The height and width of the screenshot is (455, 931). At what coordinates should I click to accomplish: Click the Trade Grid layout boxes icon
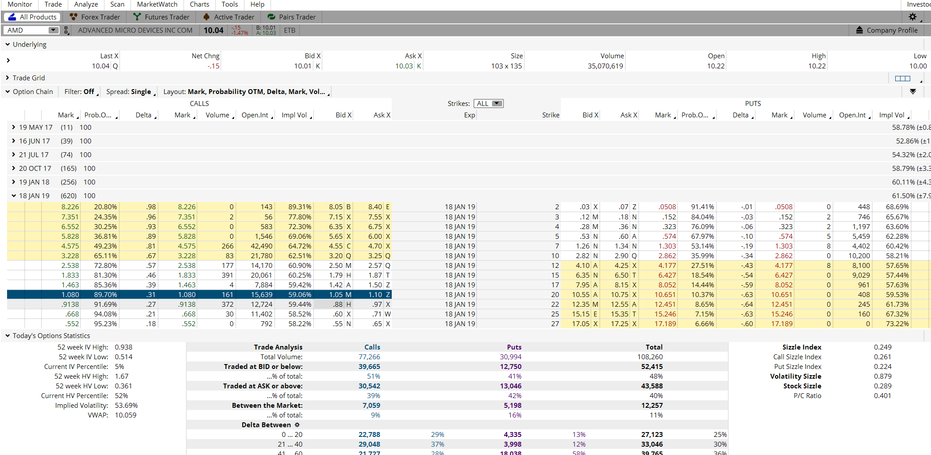click(x=903, y=78)
